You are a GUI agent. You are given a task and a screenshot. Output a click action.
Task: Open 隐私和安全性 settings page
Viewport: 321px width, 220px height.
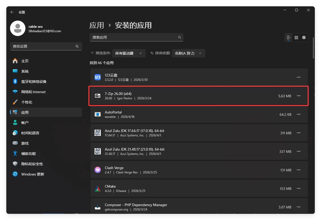click(32, 164)
